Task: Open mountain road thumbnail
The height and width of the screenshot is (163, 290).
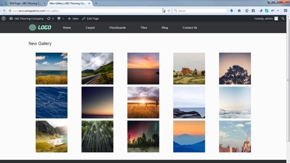Action: click(97, 68)
